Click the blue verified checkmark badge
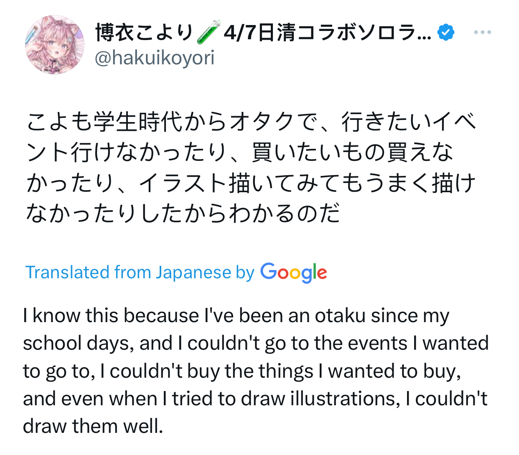The height and width of the screenshot is (455, 519). tap(446, 33)
